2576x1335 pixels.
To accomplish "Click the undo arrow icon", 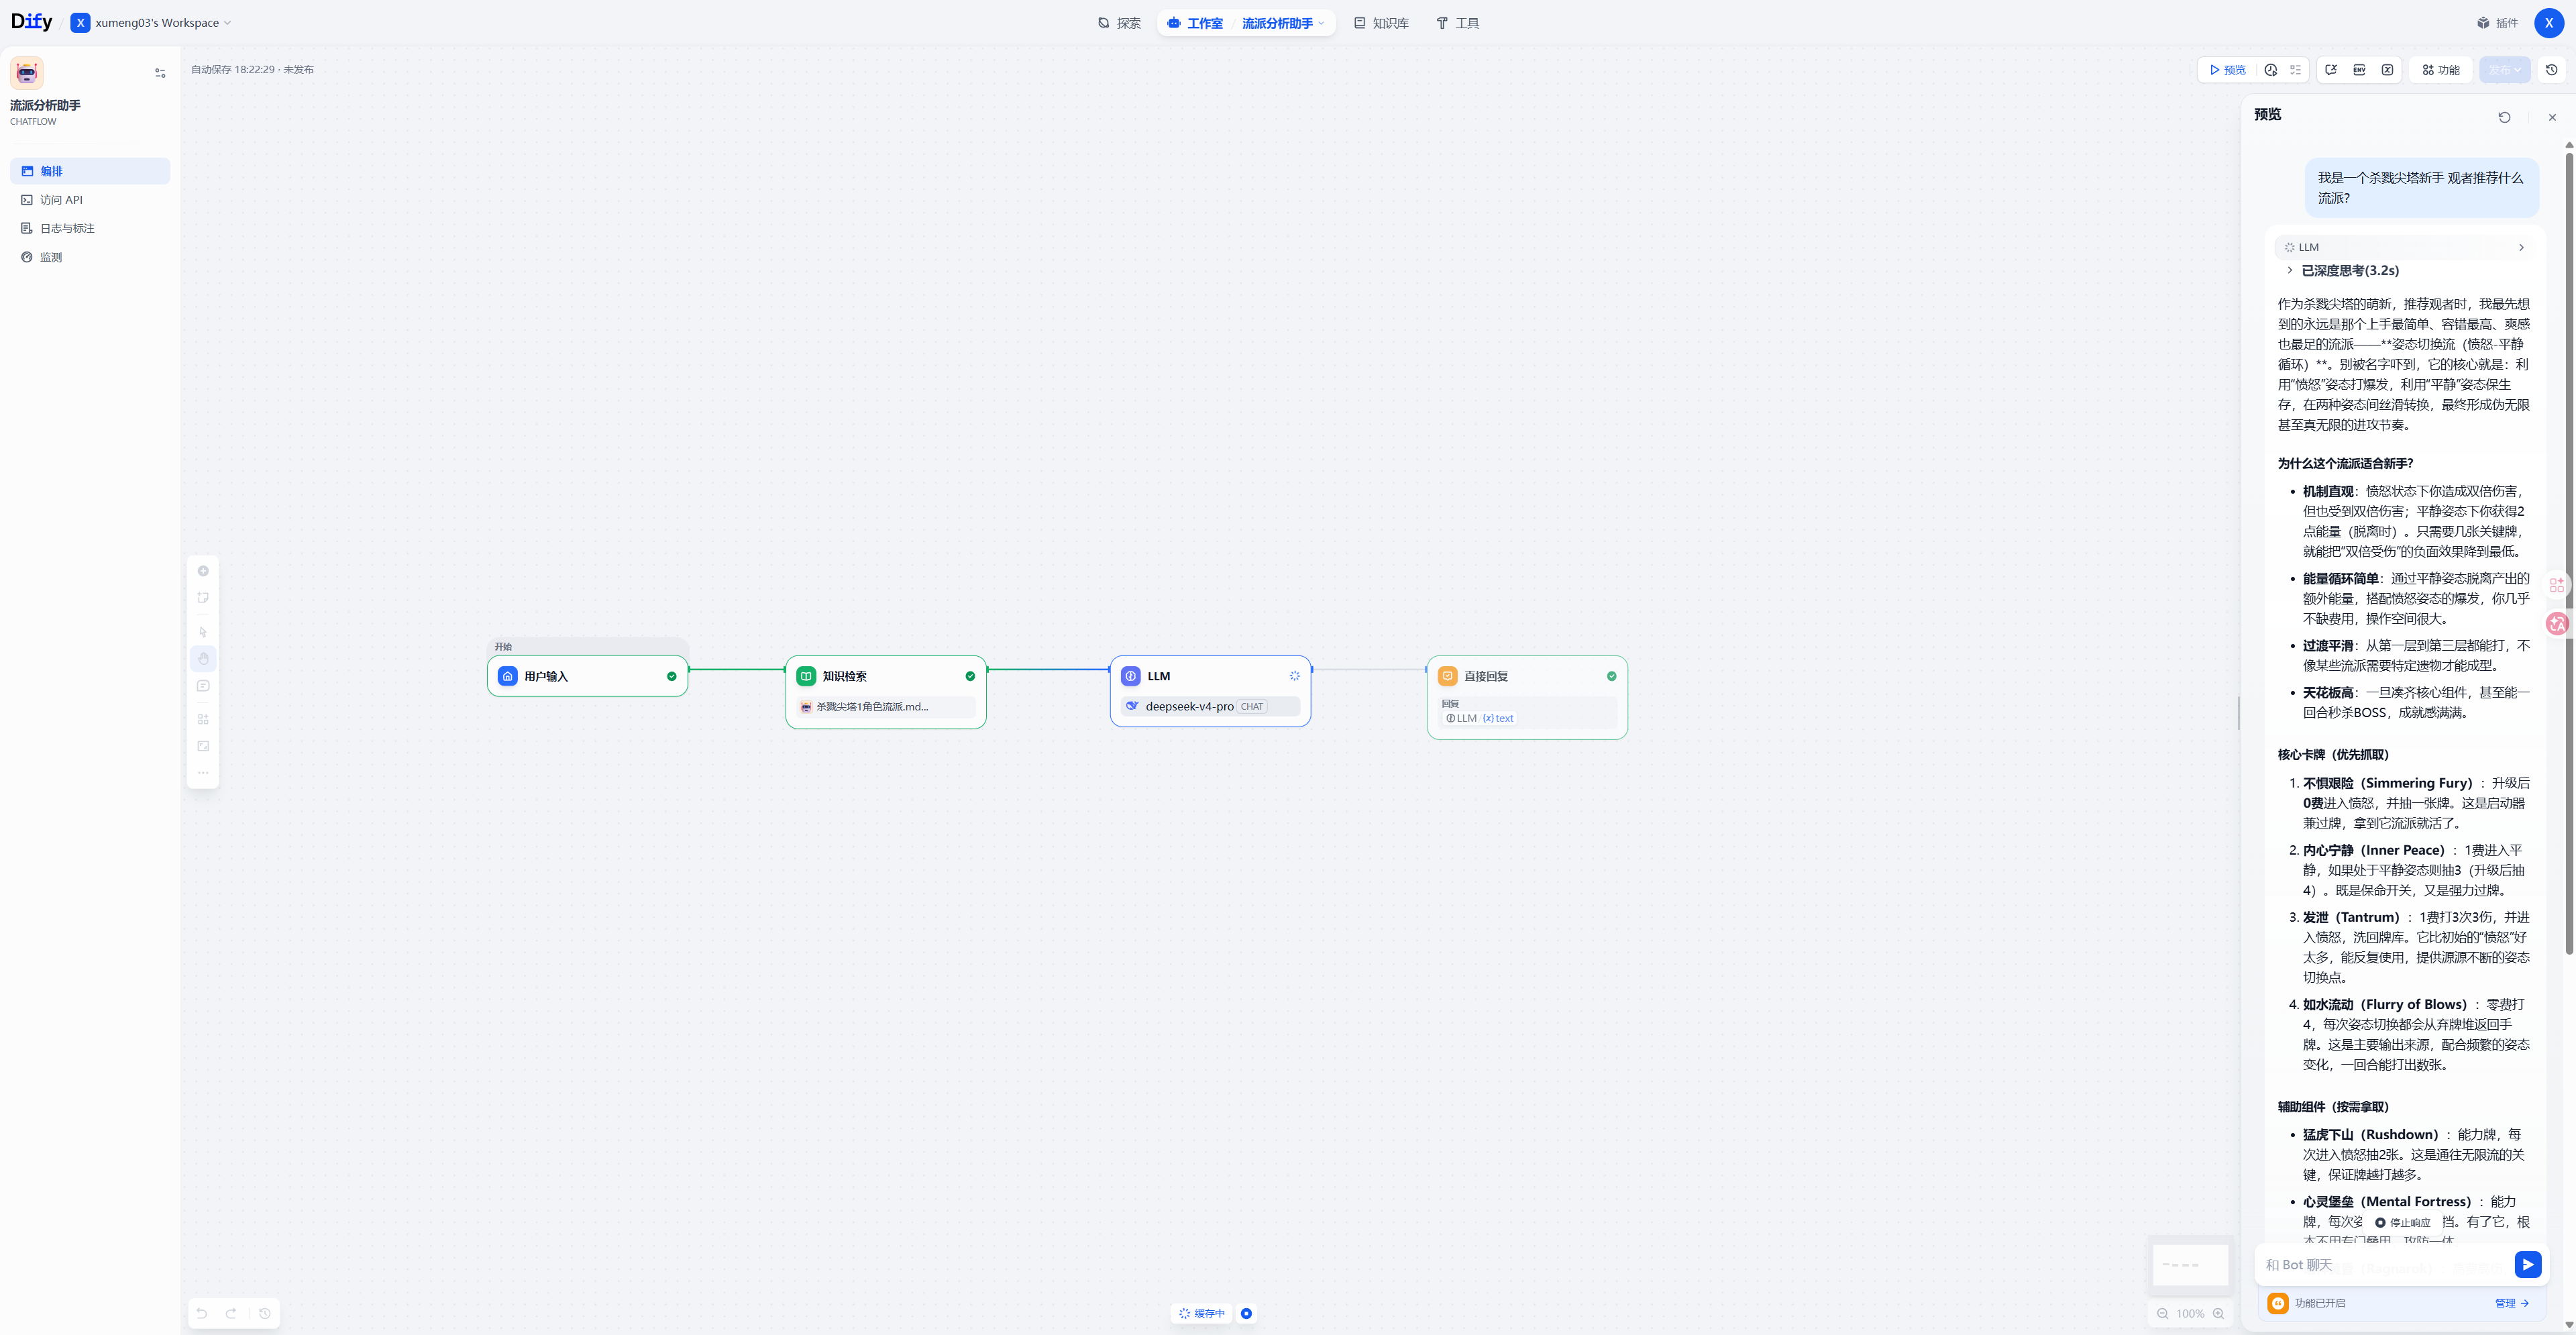I will coord(202,1314).
